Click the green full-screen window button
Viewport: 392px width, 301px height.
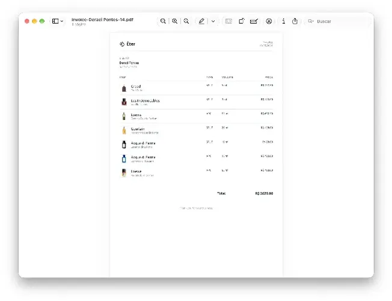pyautogui.click(x=42, y=21)
